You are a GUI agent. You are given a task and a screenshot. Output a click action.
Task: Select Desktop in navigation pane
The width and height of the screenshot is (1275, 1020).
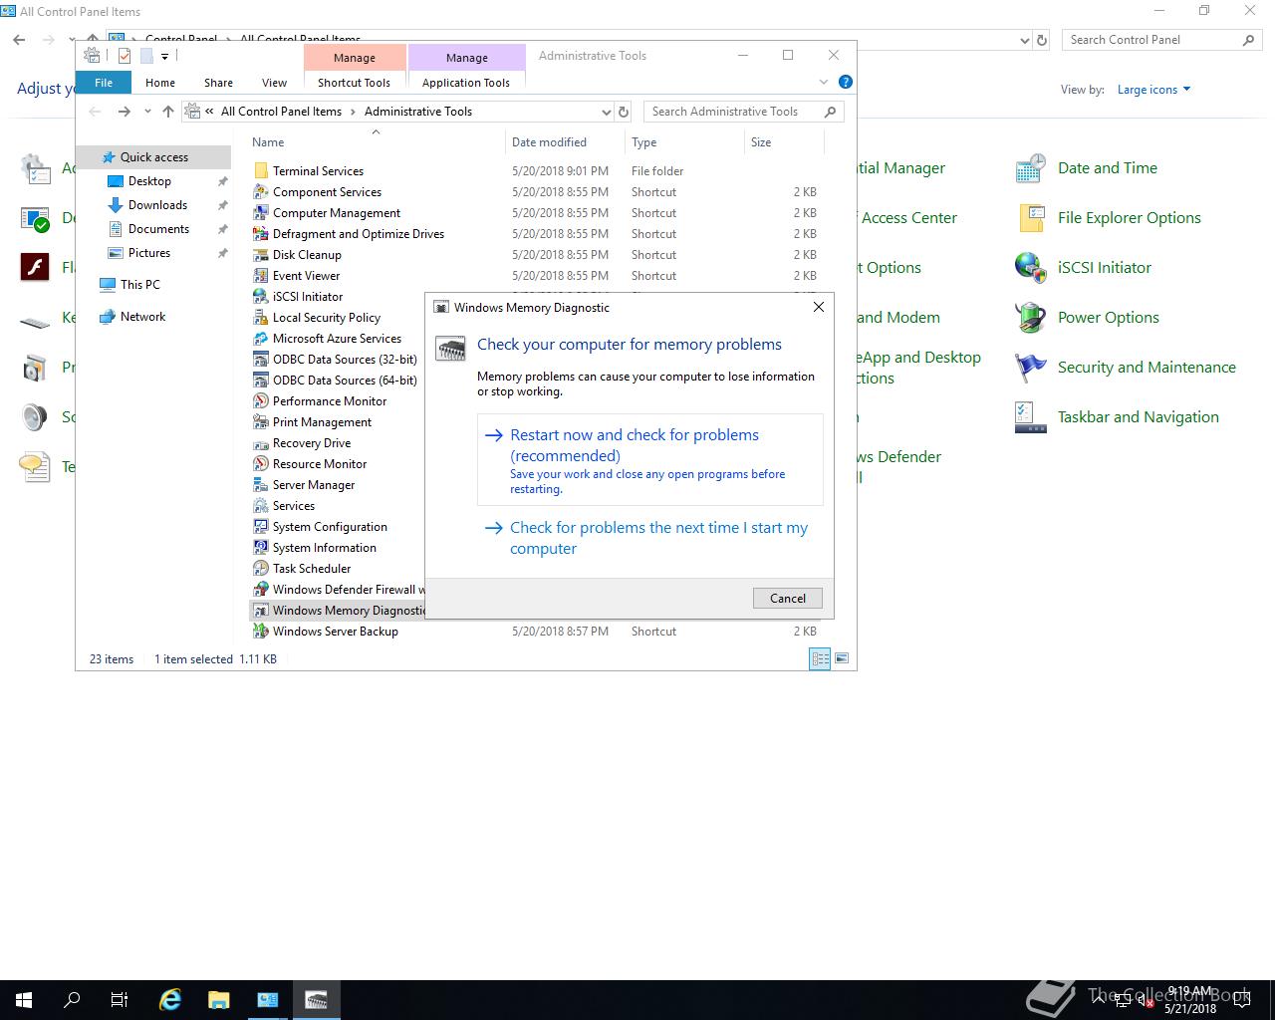[149, 181]
